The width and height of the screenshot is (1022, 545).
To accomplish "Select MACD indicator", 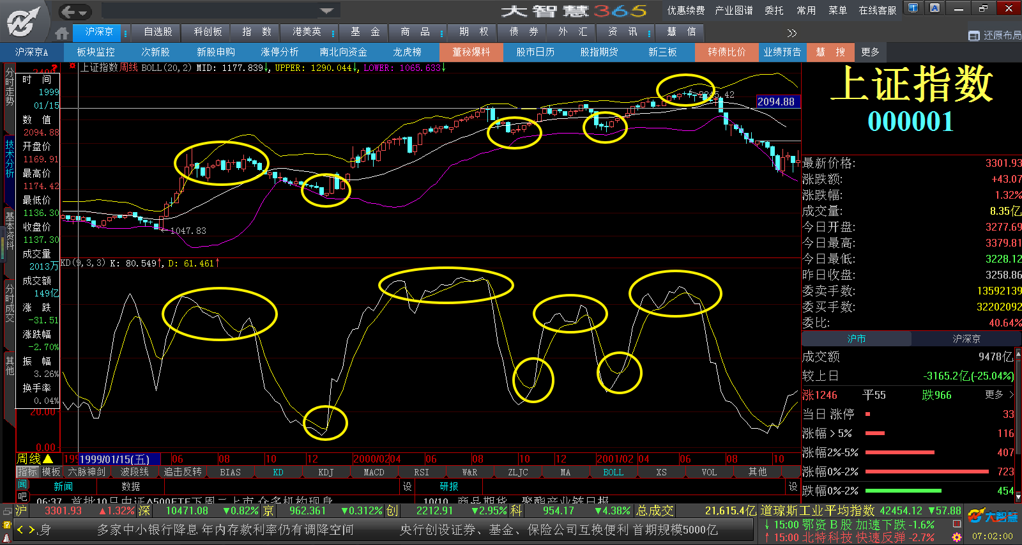I will pos(374,472).
